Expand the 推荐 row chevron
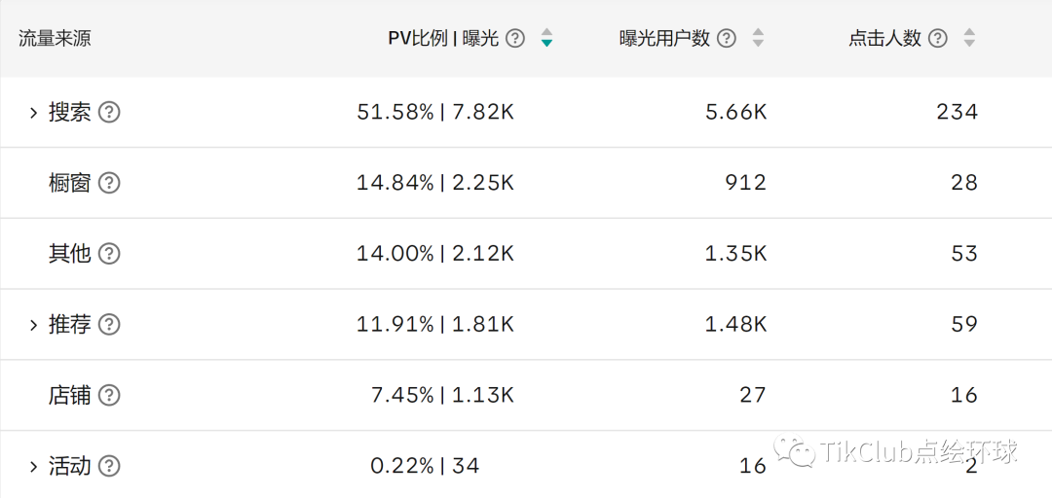Screen dimensions: 1052x498 click(x=33, y=325)
